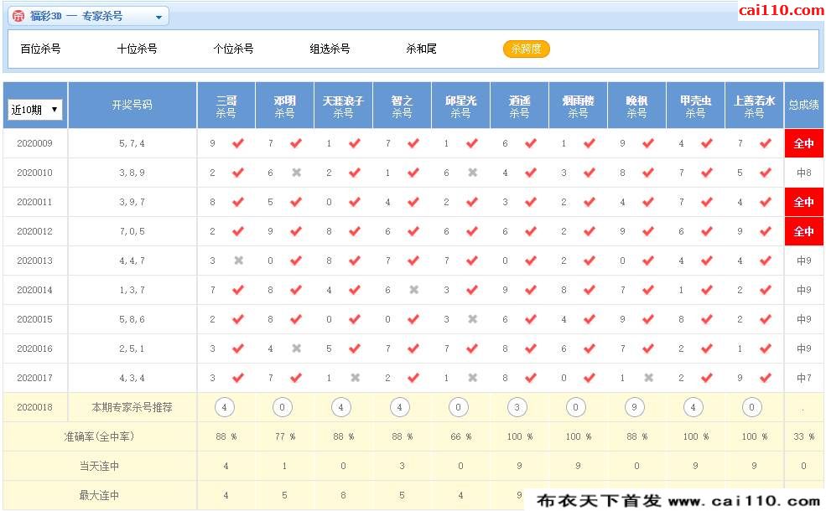Click the red check for 逍遥 in 2020010
The height and width of the screenshot is (511, 826).
531,173
